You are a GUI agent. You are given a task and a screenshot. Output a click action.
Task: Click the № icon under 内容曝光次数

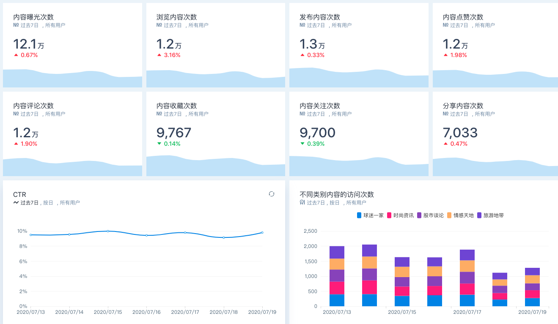tap(16, 25)
